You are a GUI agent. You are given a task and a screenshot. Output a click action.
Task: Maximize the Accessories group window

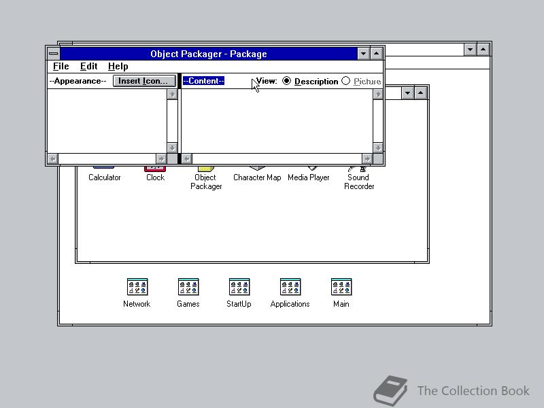pos(420,93)
